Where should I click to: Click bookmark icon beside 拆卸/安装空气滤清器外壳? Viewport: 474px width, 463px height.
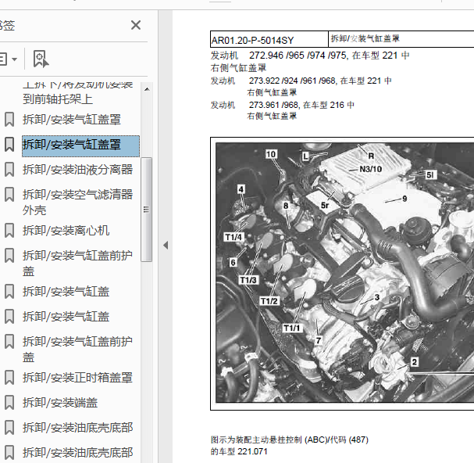(9, 195)
